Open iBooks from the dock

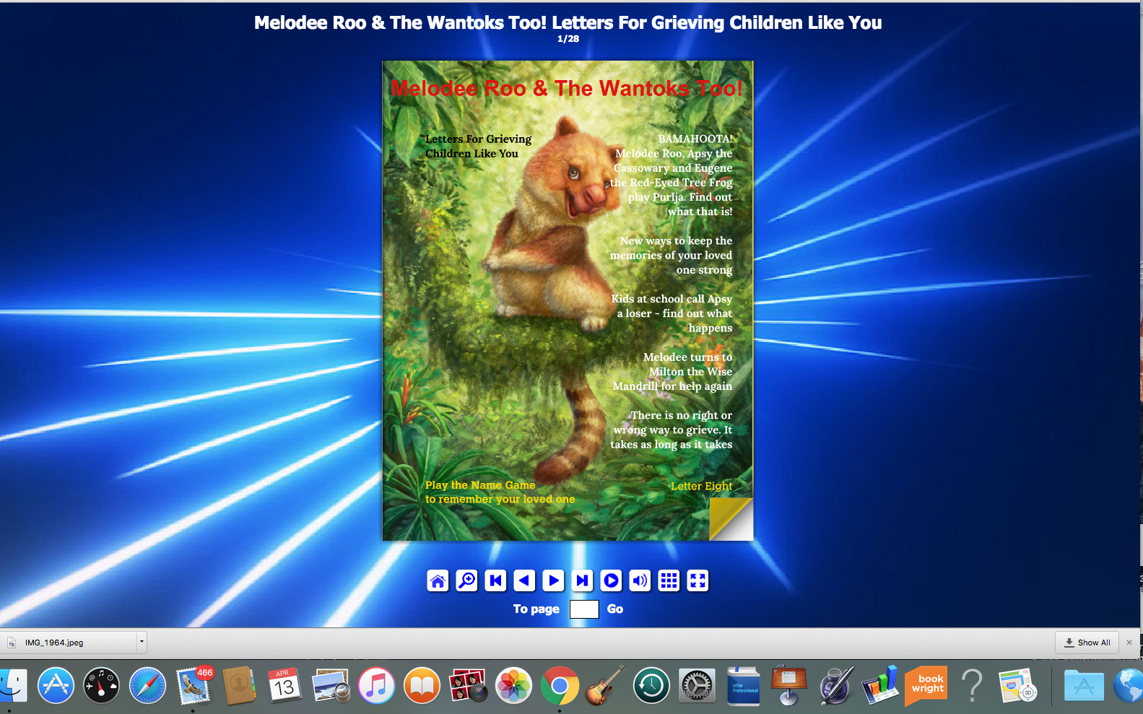point(422,685)
